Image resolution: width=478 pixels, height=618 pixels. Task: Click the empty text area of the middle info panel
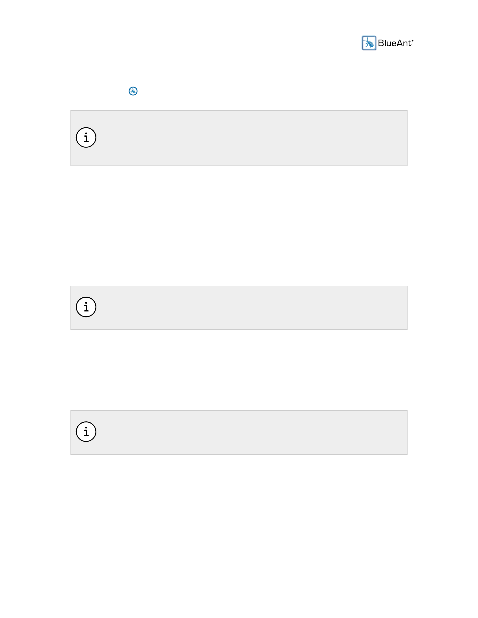pyautogui.click(x=251, y=308)
